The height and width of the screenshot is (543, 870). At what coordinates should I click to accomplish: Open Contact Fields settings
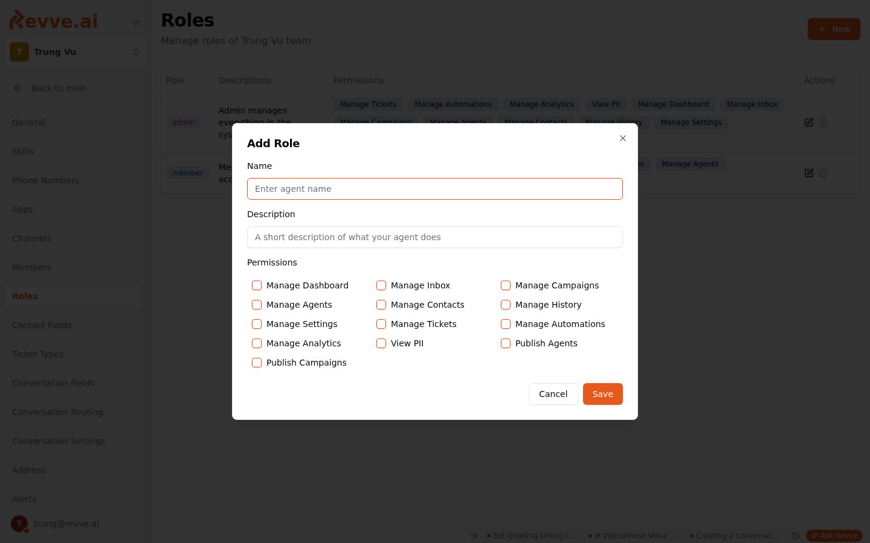pos(72,325)
